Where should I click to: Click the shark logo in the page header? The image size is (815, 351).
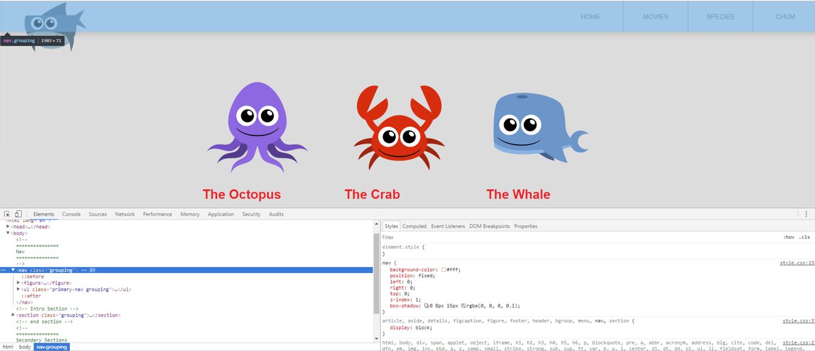(53, 23)
